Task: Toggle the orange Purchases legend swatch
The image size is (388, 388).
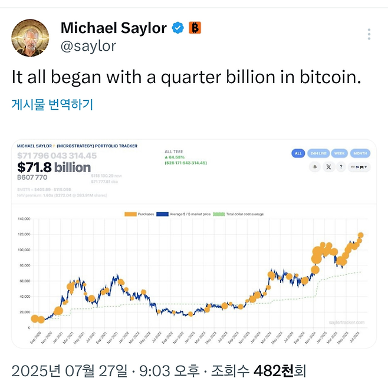Action: pos(130,214)
